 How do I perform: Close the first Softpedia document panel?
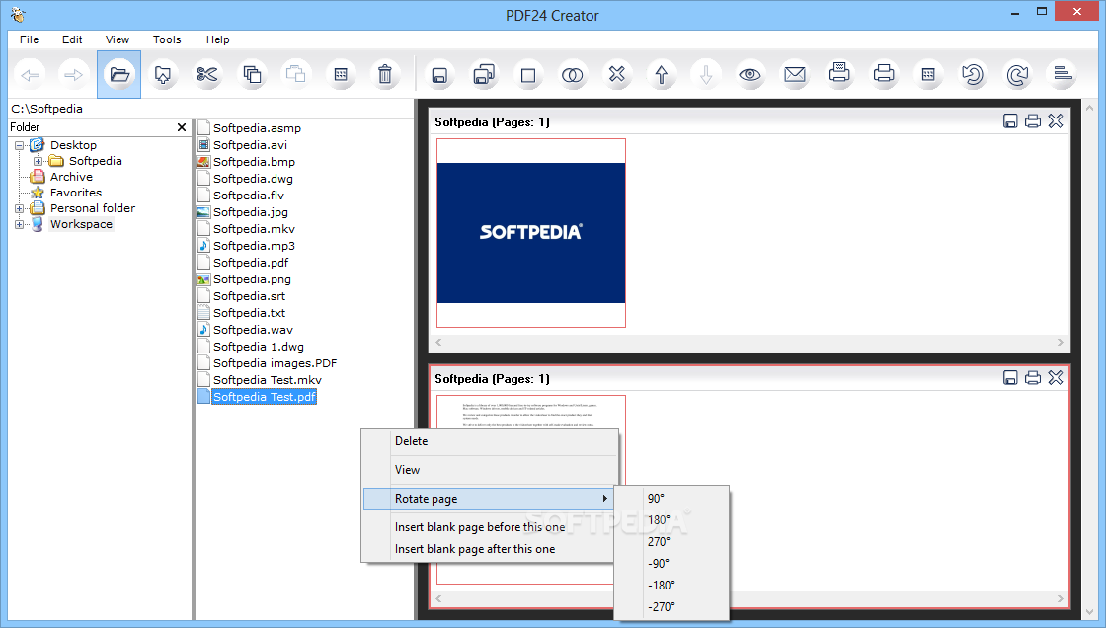(1056, 121)
